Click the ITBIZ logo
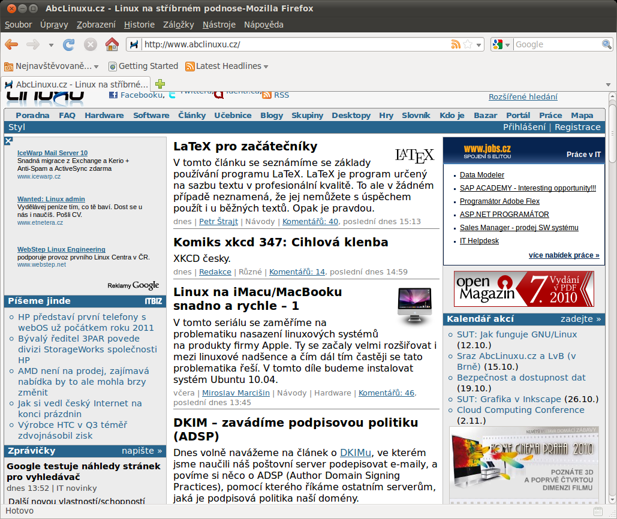The width and height of the screenshot is (617, 519). click(154, 301)
